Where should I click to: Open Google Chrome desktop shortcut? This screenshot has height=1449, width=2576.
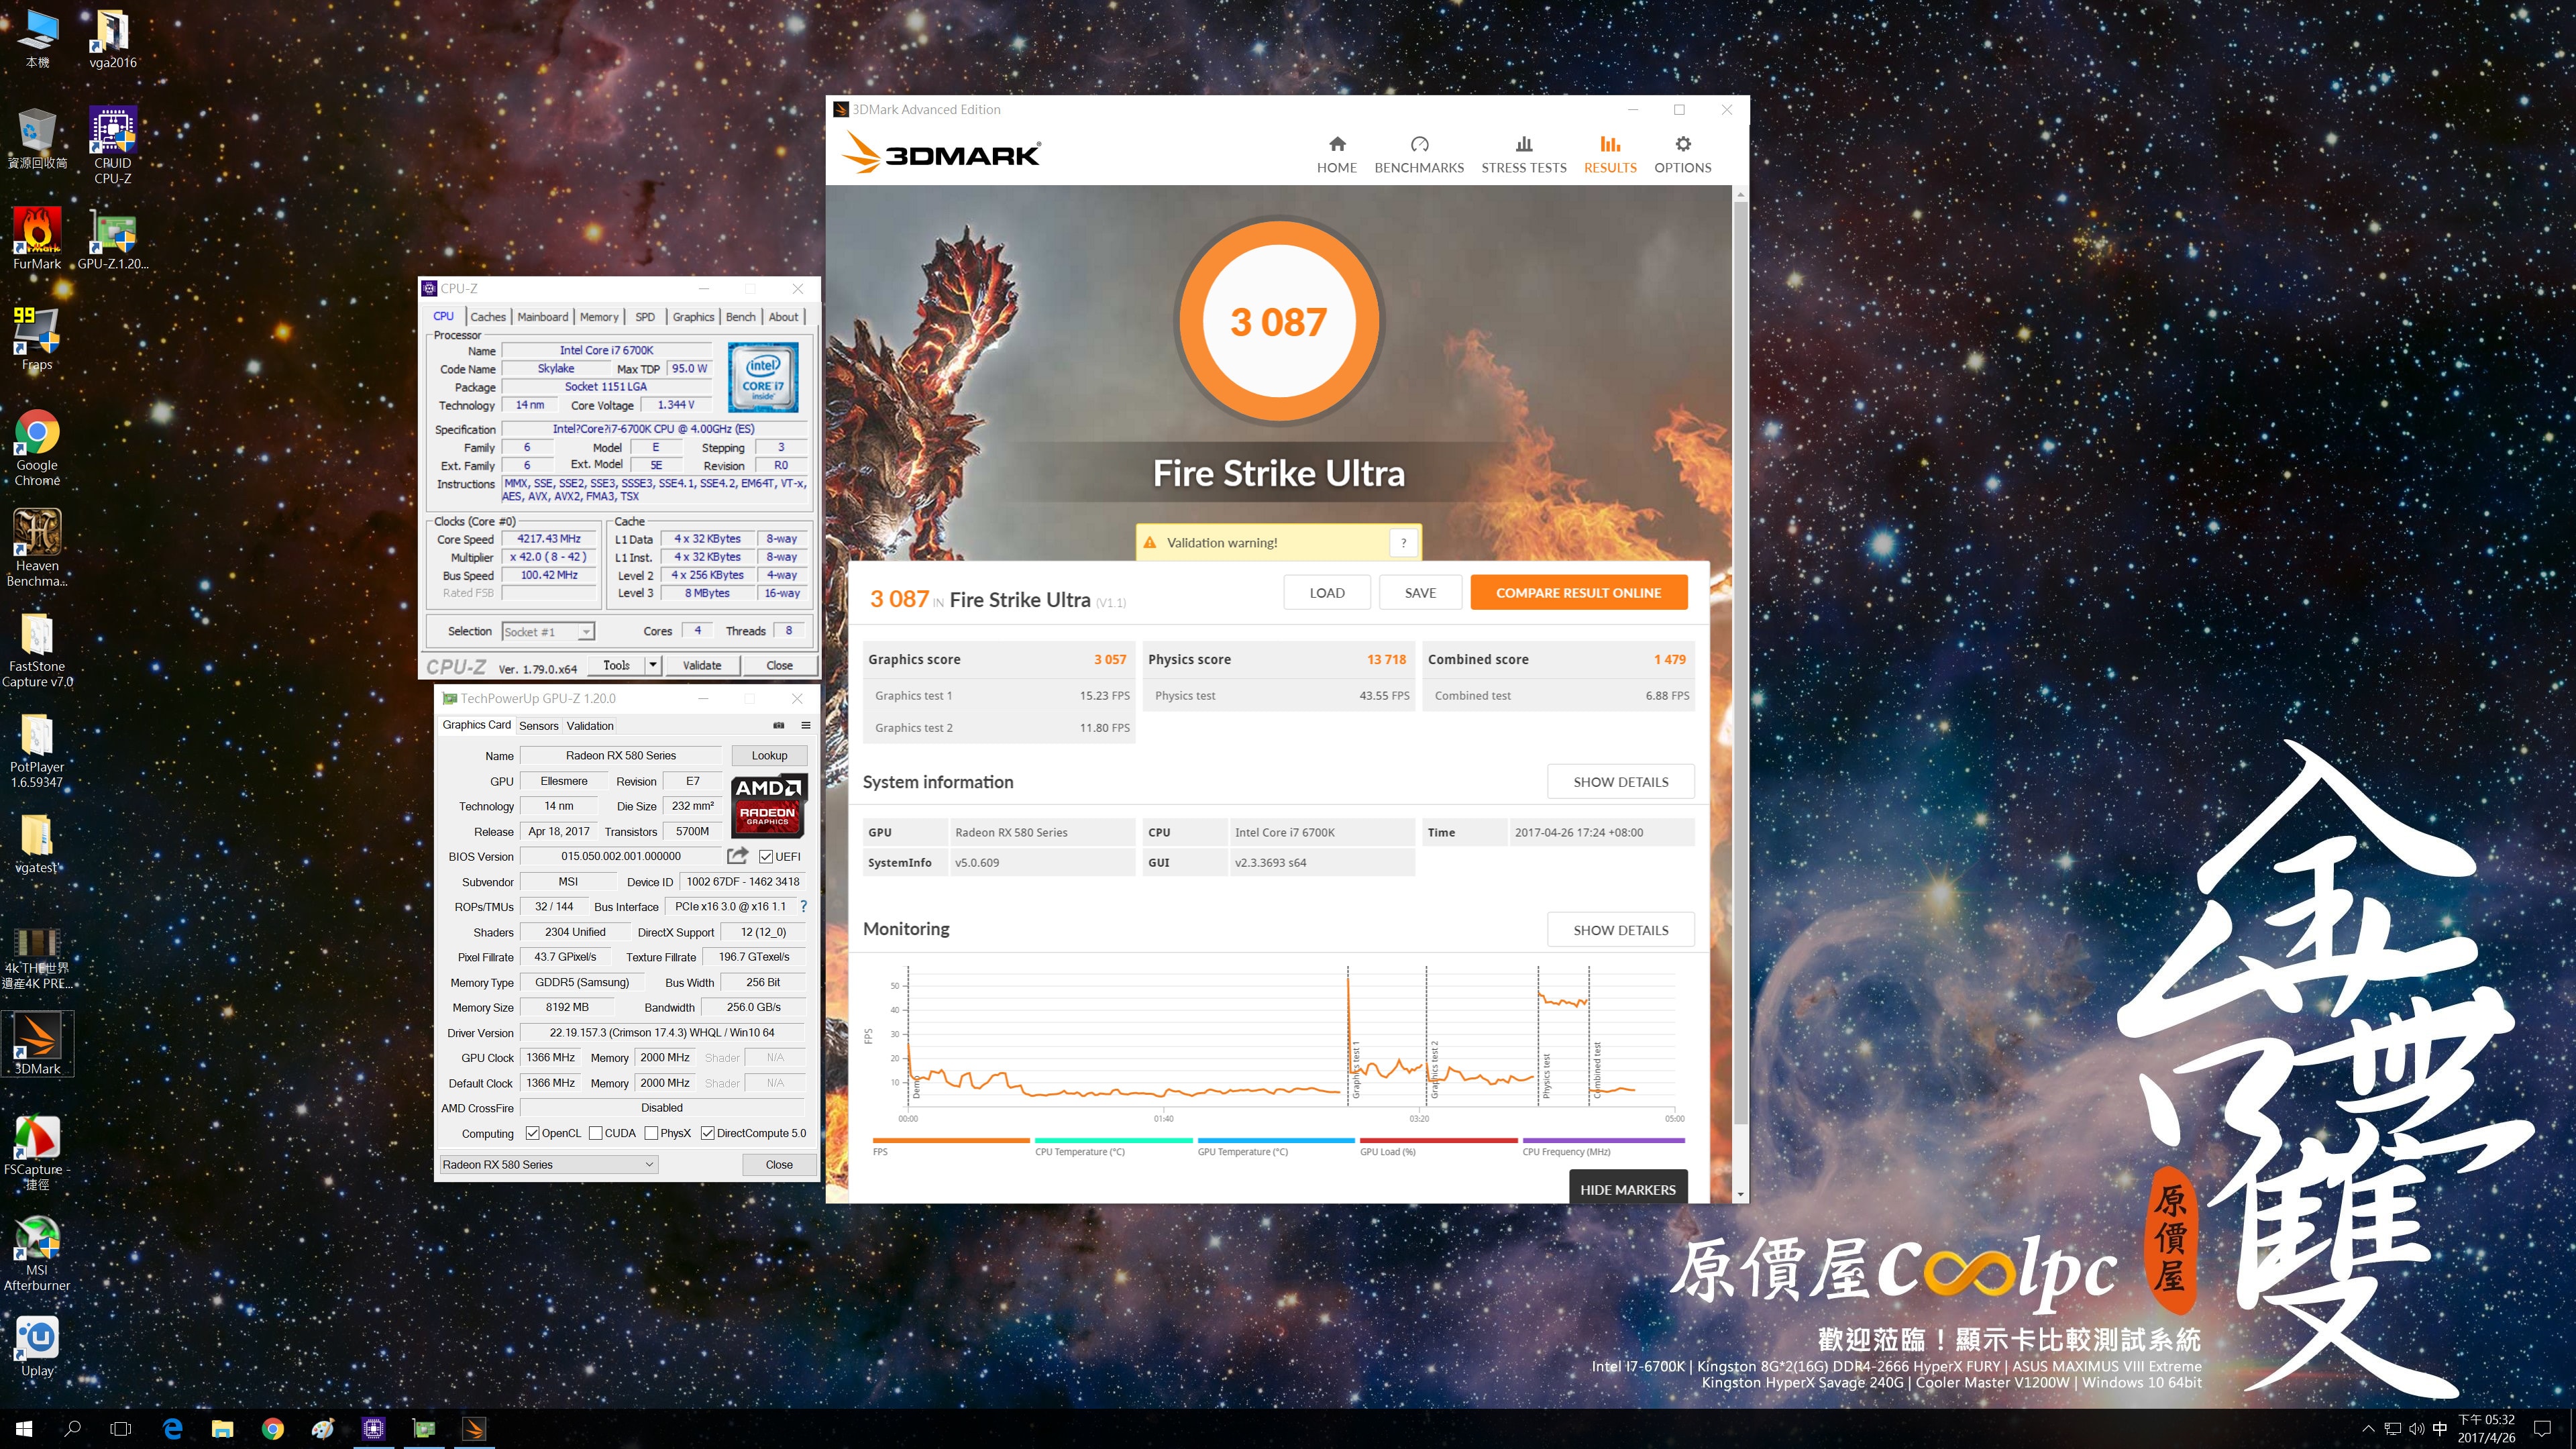pyautogui.click(x=37, y=447)
